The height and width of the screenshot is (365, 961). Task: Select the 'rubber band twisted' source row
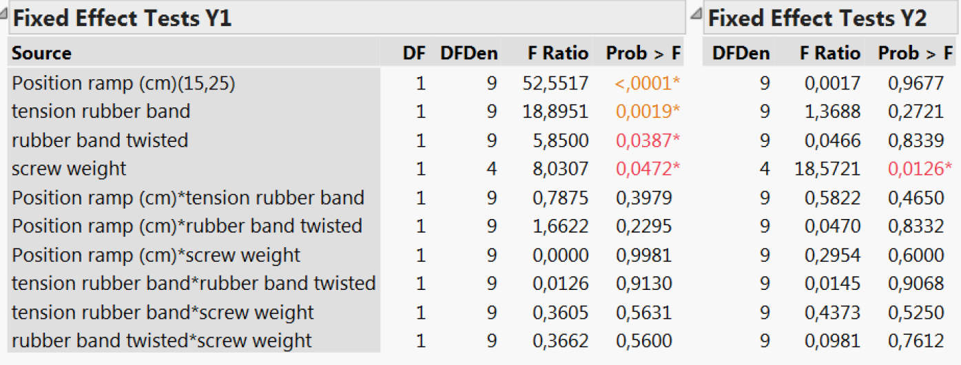100,140
